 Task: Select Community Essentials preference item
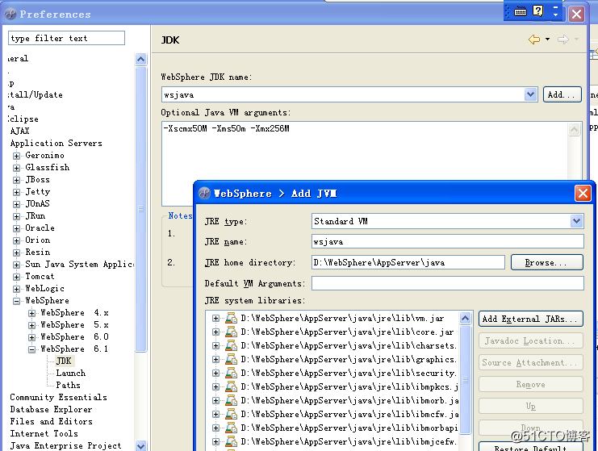point(59,397)
